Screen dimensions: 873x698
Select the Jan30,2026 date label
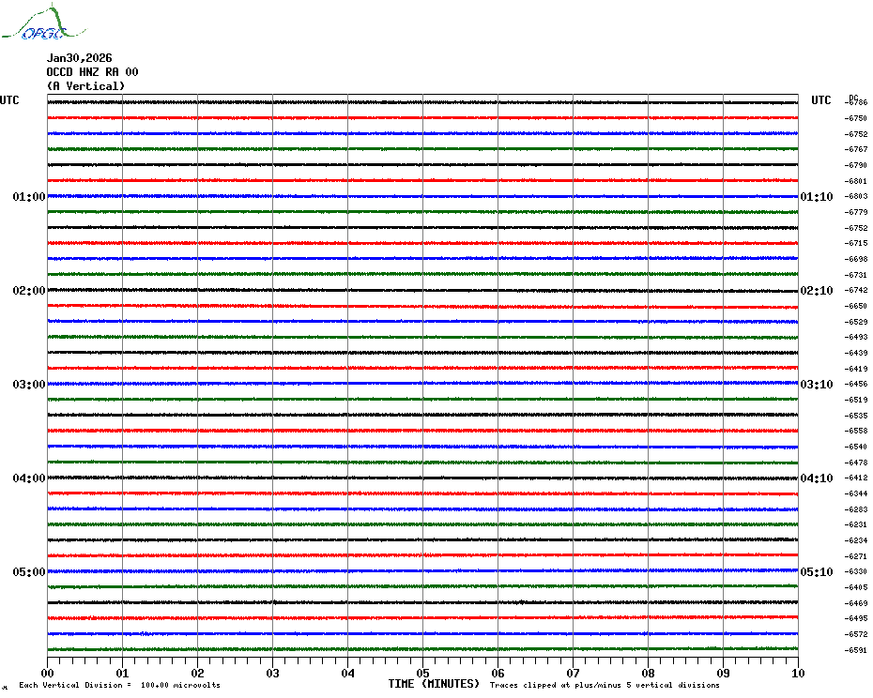[79, 57]
